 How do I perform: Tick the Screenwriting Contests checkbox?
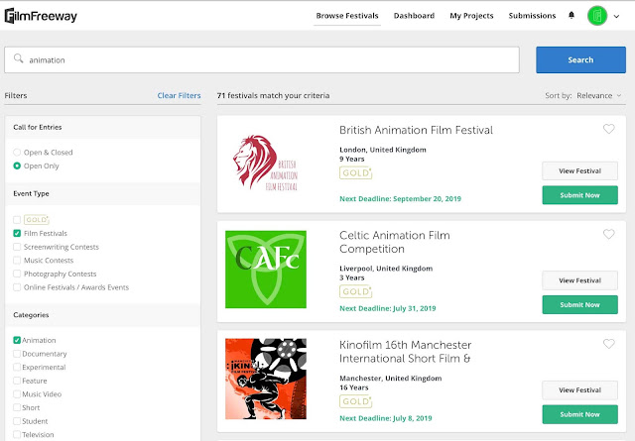(17, 246)
